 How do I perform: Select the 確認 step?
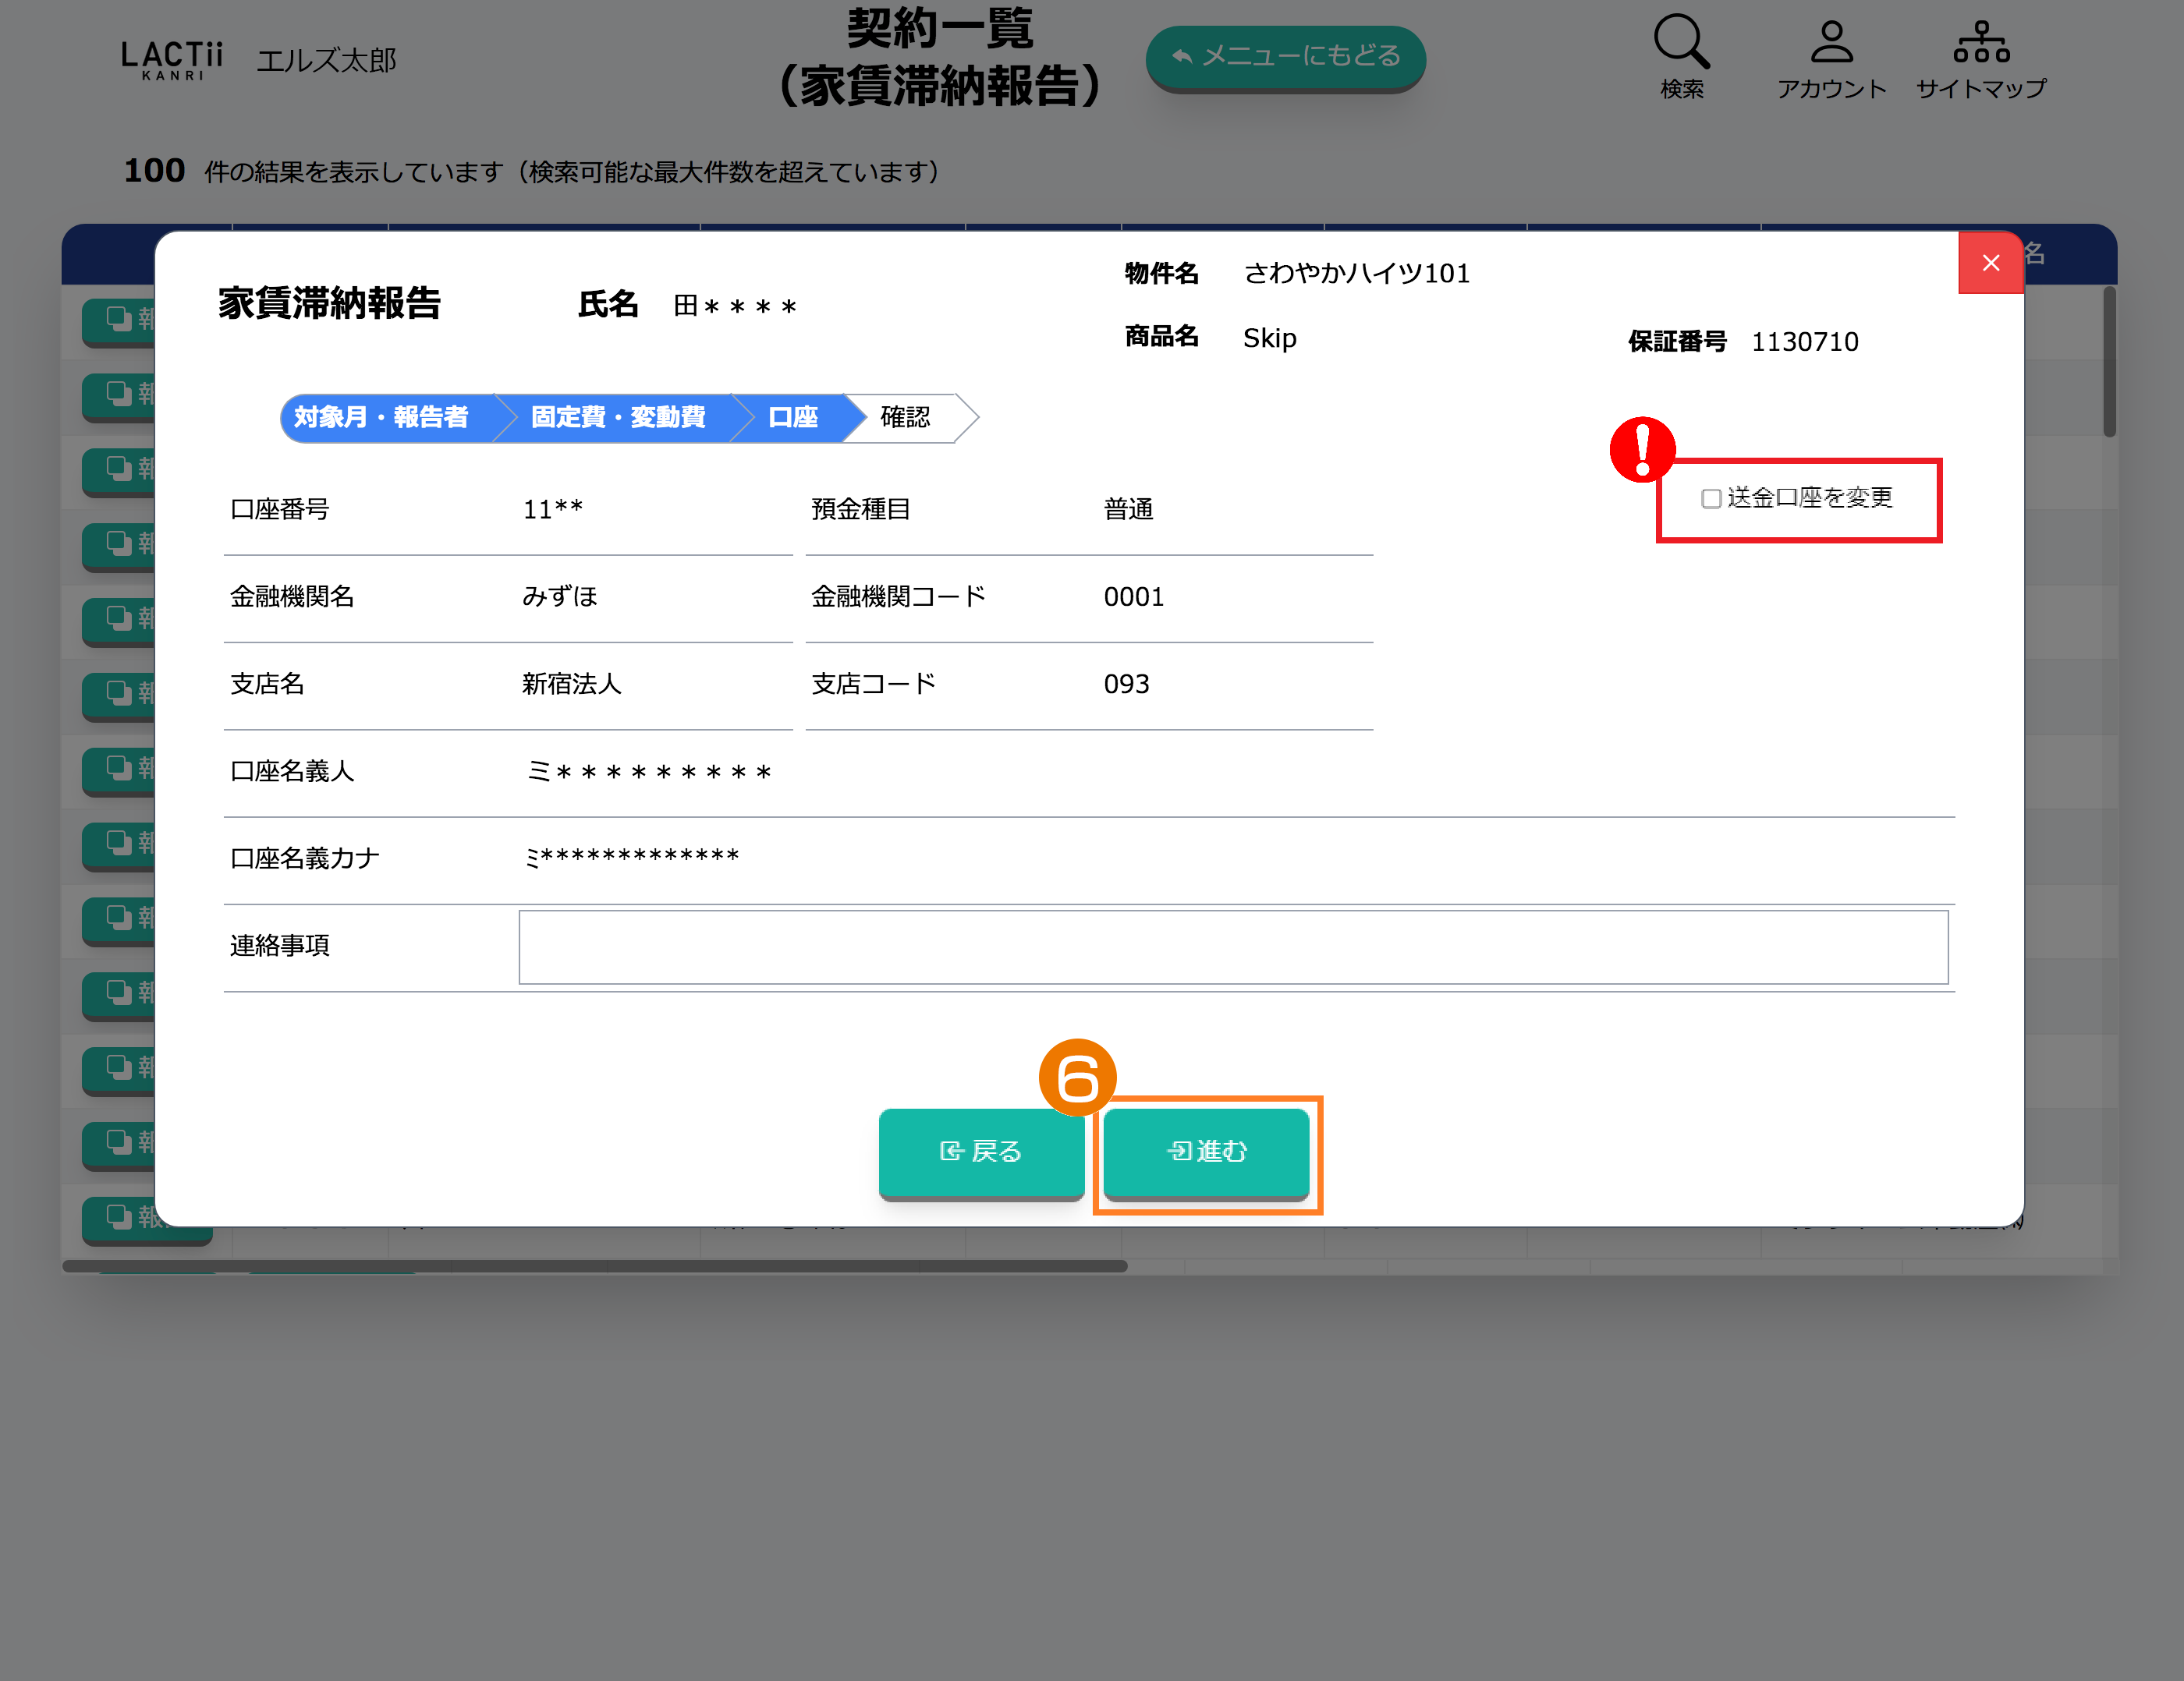[x=905, y=418]
